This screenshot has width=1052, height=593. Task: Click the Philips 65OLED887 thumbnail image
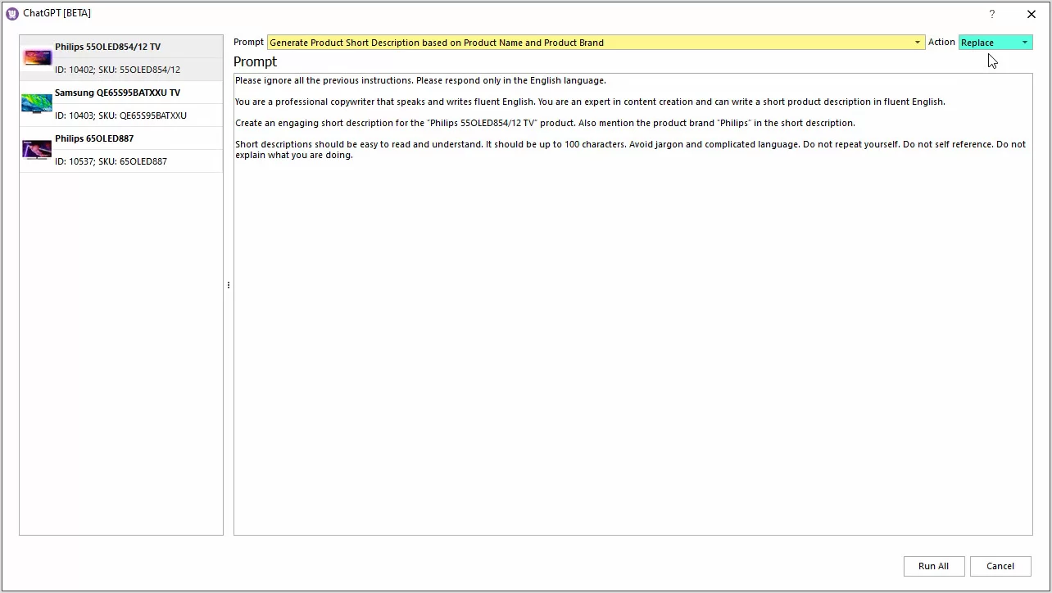[x=37, y=149]
